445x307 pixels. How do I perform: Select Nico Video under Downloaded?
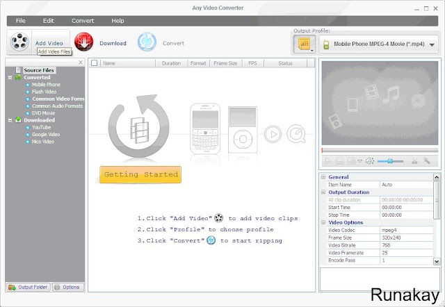[x=43, y=142]
